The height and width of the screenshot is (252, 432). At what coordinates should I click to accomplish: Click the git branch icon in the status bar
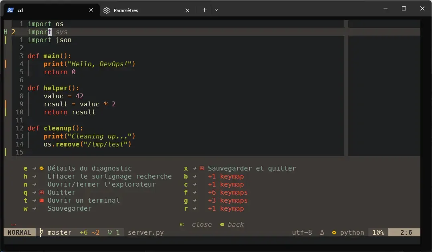[x=40, y=232]
